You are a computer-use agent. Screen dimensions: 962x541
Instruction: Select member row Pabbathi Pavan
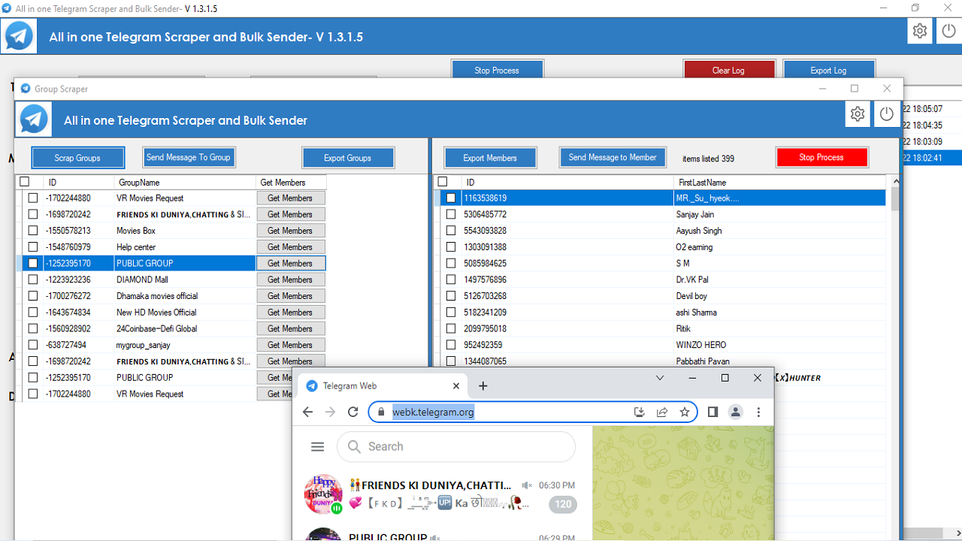pyautogui.click(x=661, y=361)
